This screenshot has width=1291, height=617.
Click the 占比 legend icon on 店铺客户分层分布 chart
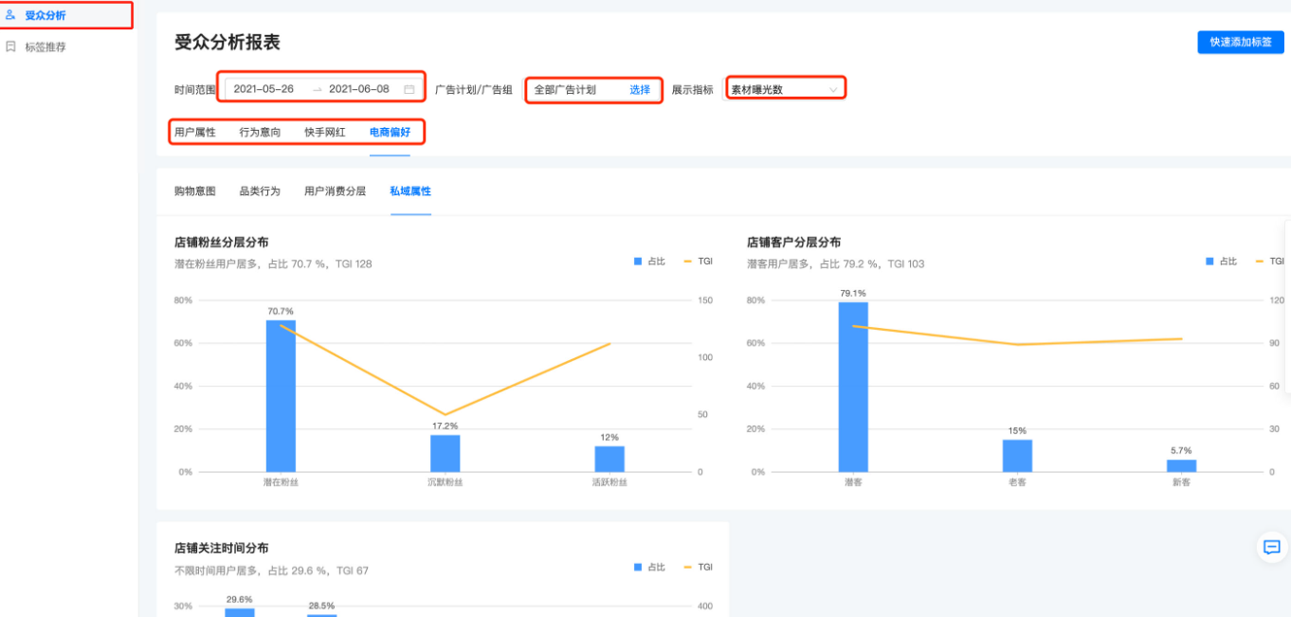[1211, 261]
